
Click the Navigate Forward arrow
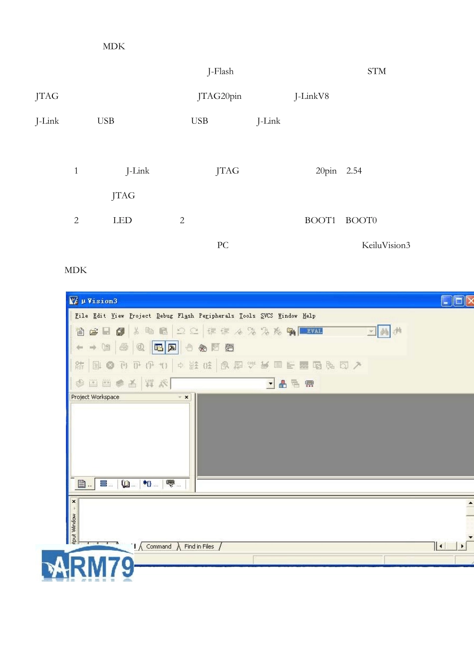point(93,347)
